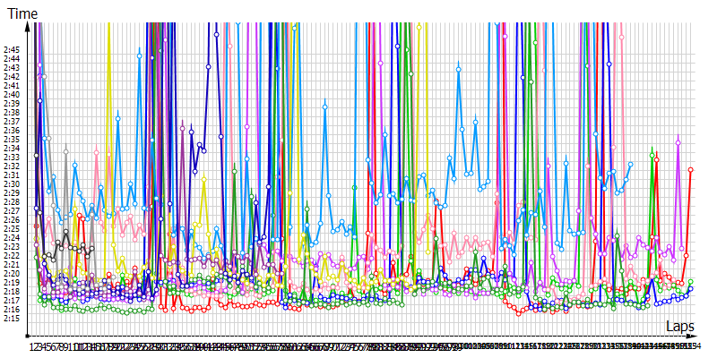Click the 2:25 tick label on time axis

coord(12,229)
